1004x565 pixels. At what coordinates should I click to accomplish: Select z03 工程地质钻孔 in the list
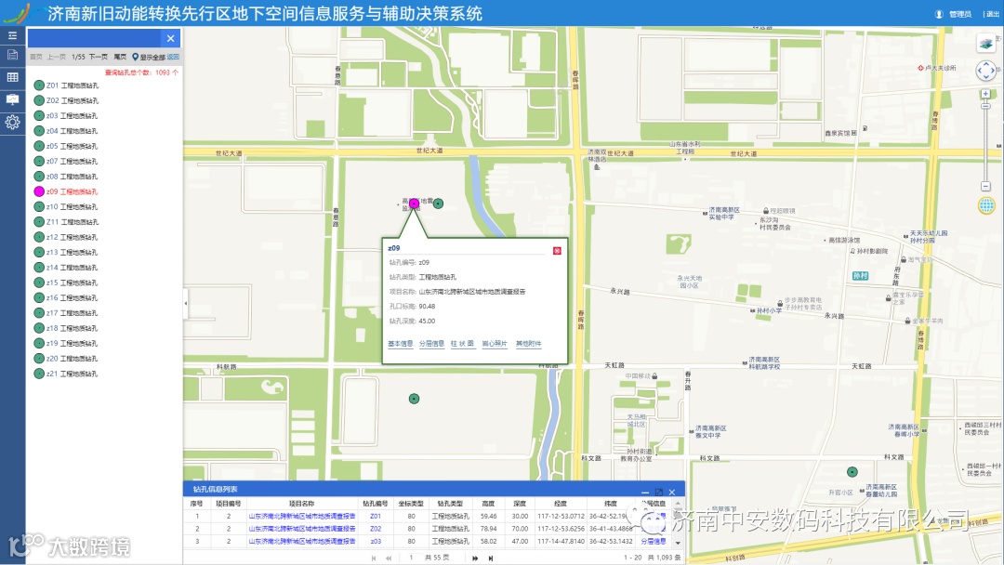coord(67,116)
